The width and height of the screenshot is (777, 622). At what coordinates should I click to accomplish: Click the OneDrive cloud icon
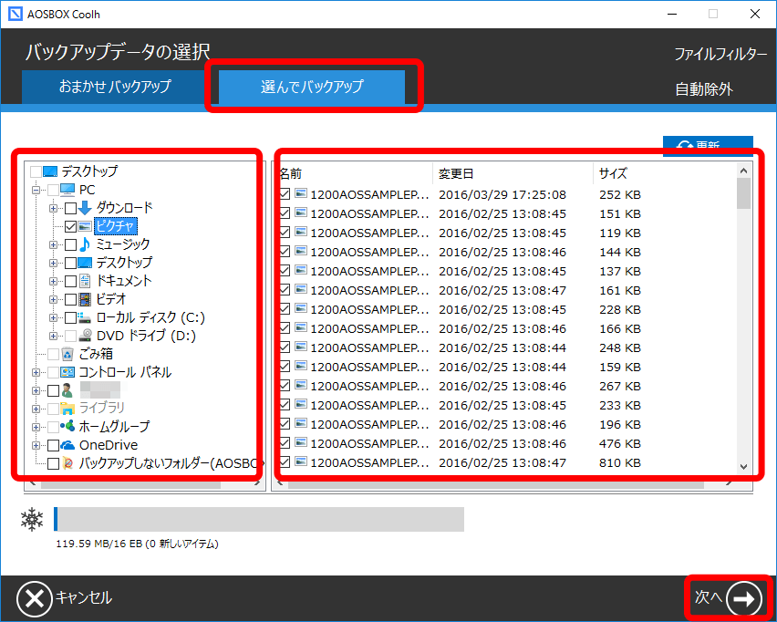[67, 445]
